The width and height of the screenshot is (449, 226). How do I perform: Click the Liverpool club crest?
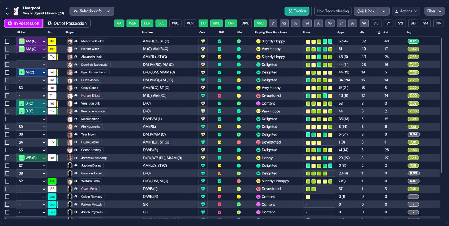(x=16, y=11)
